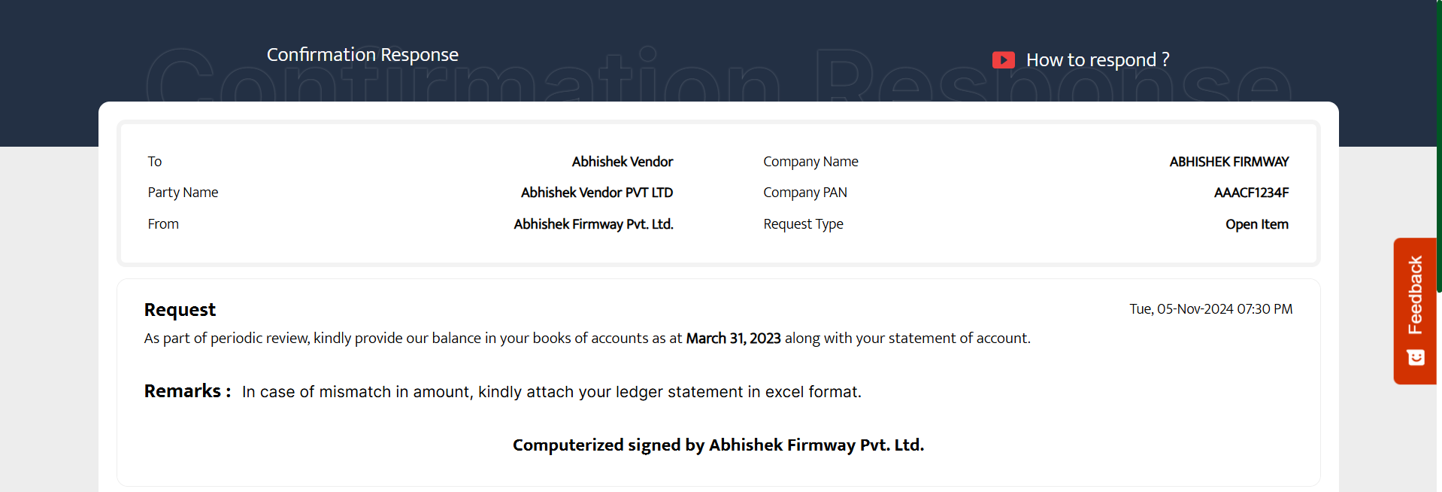This screenshot has height=492, width=1442.
Task: Click the red YouTube play icon
Action: (x=1003, y=60)
